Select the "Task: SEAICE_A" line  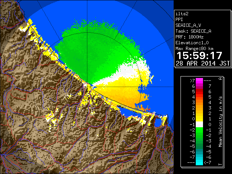193,31
